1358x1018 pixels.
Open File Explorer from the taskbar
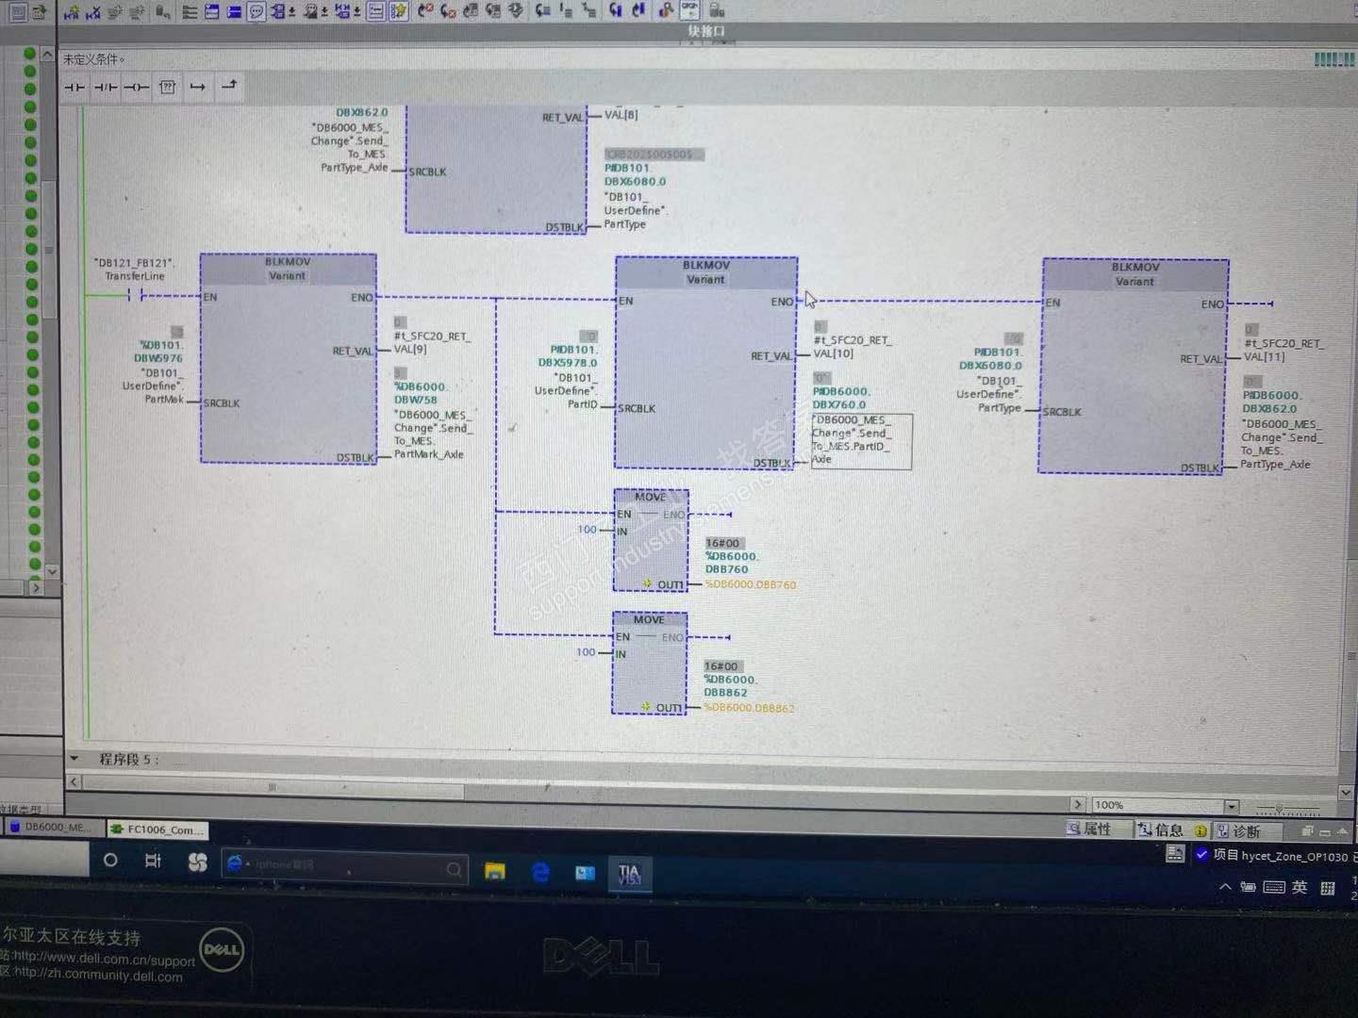point(494,871)
